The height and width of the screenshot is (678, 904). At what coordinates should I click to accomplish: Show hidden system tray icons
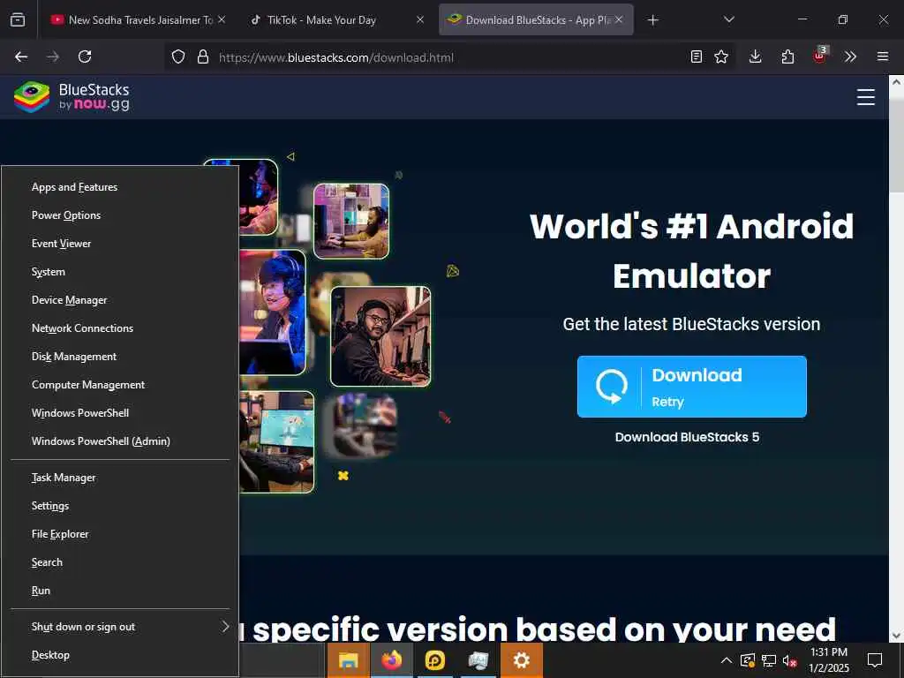[727, 660]
